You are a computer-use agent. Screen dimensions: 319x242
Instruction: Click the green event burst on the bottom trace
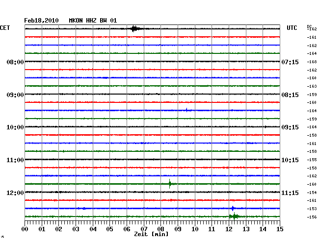click(235, 217)
